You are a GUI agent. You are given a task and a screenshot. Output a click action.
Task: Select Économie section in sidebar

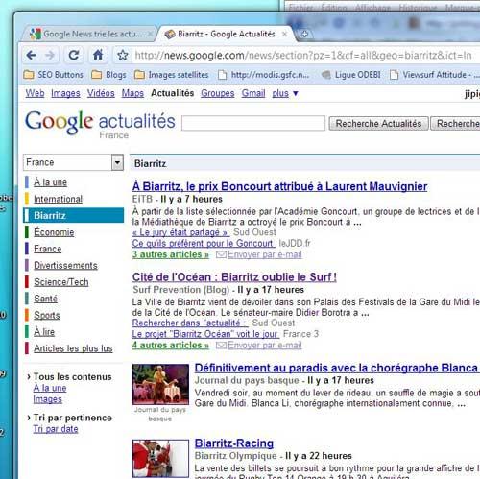click(x=54, y=232)
